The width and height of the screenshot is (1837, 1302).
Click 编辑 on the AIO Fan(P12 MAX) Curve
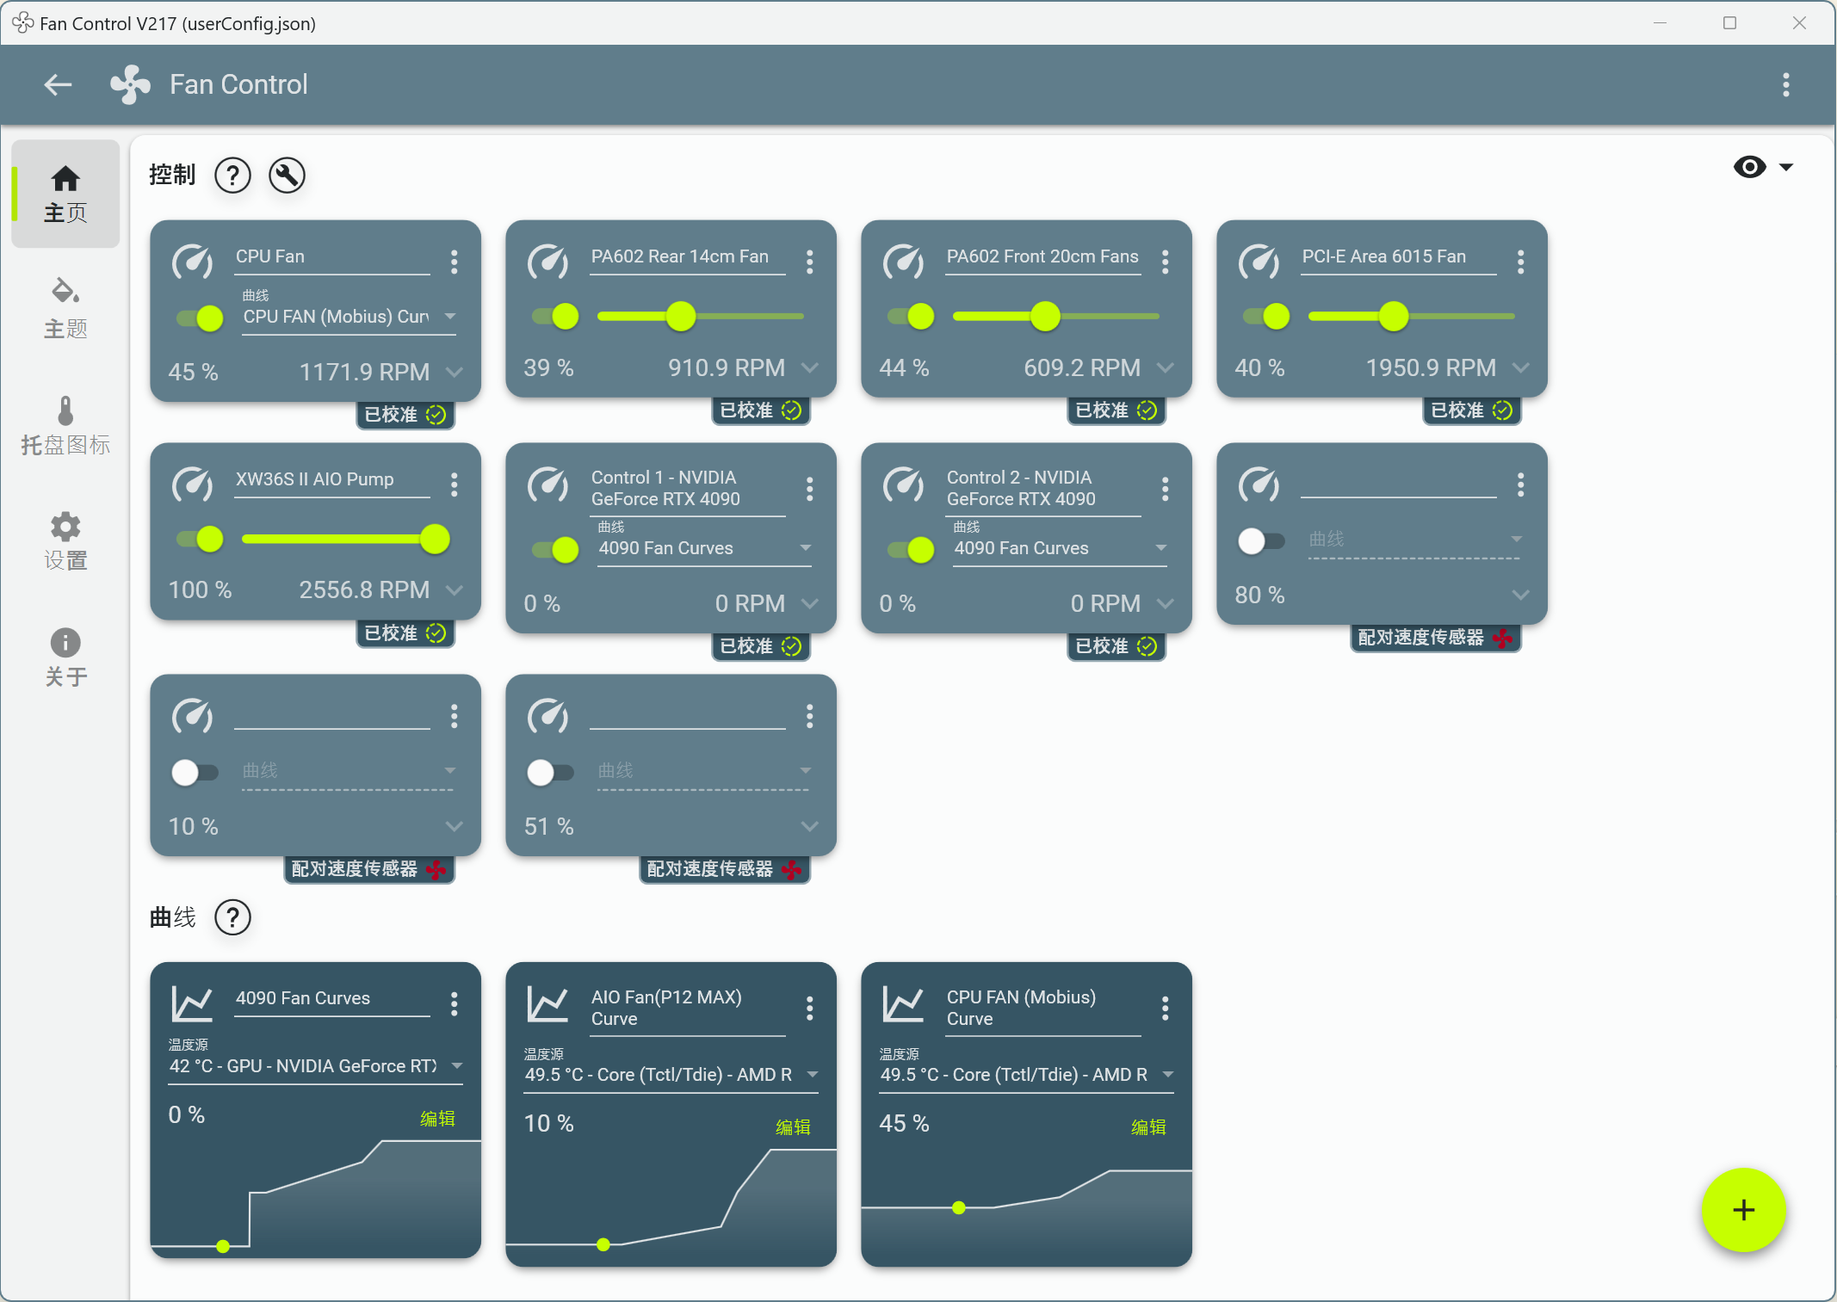coord(792,1127)
